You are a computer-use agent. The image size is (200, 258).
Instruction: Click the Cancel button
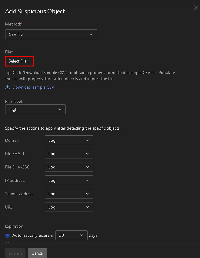[38, 253]
